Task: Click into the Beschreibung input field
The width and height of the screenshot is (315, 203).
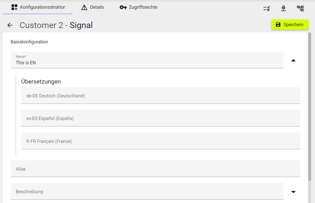Action: click(147, 191)
